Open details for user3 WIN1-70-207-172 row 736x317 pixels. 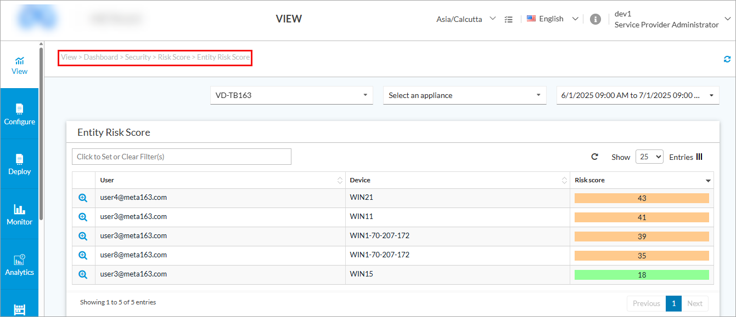pos(83,237)
